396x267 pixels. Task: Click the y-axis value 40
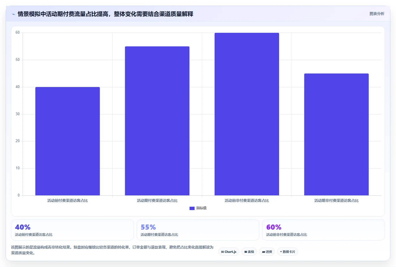coord(18,87)
